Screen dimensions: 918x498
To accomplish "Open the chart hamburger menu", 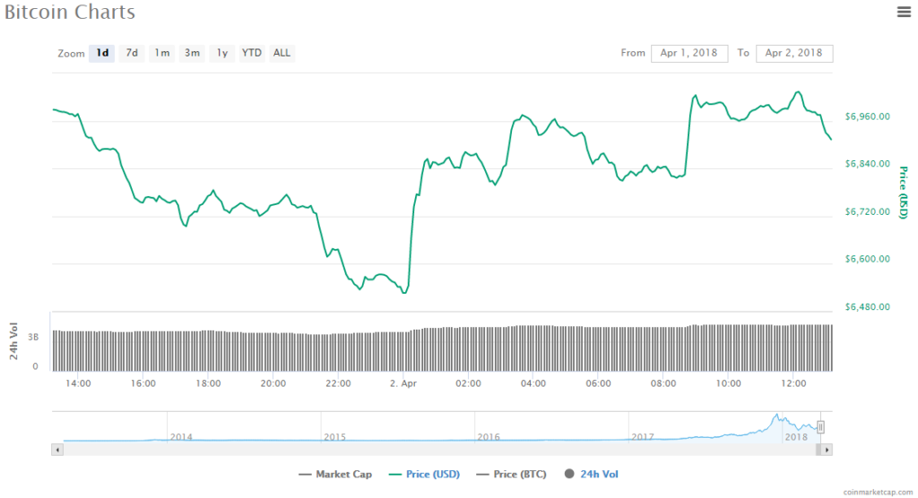I will 904,12.
